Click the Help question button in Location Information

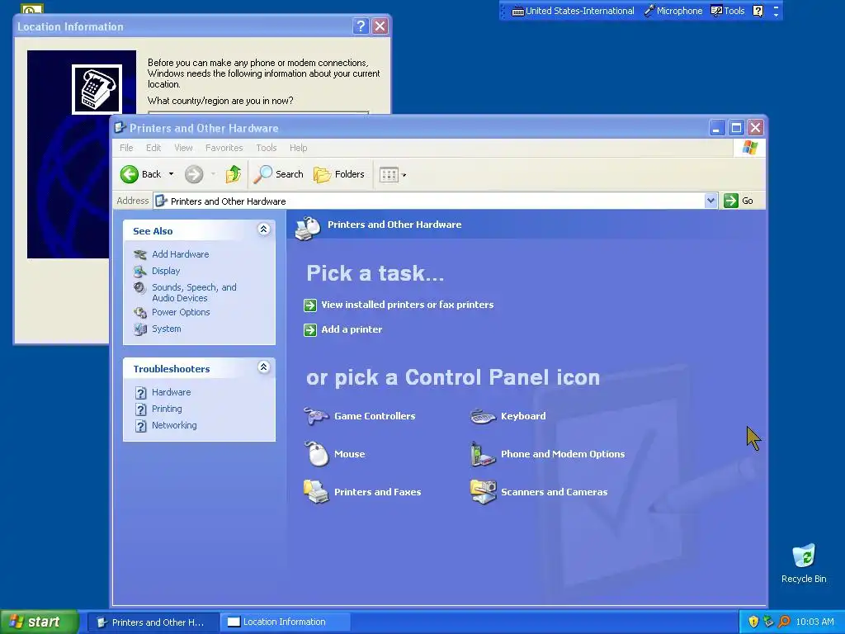point(361,26)
